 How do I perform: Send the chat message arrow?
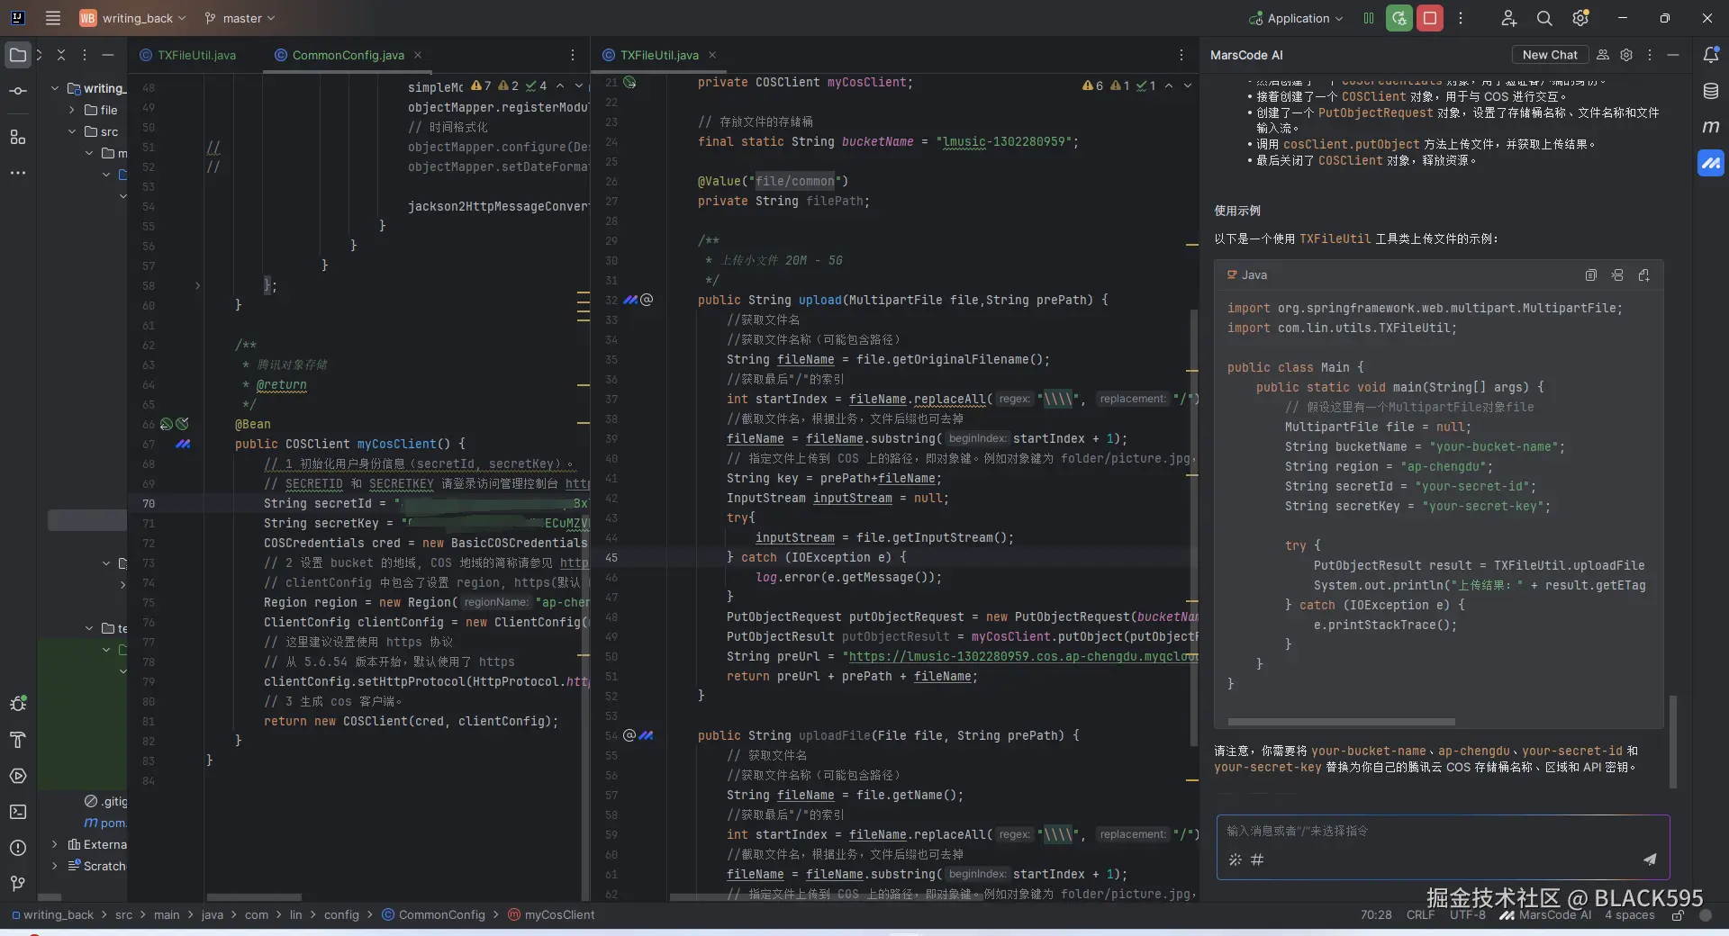(1649, 859)
